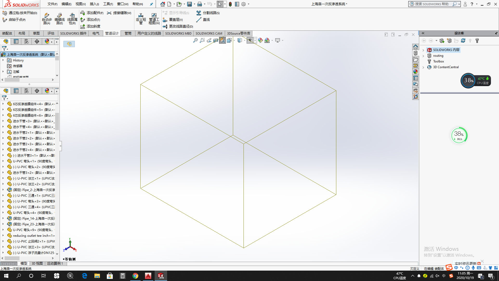
Task: Click the Refresh icon in 设计库
Action: pyautogui.click(x=463, y=41)
